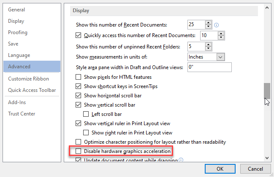
Task: Check Optimize character positioning for layout
Action: (78, 142)
